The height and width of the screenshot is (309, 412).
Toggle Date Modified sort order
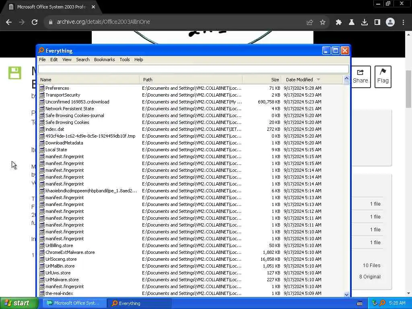(x=312, y=80)
